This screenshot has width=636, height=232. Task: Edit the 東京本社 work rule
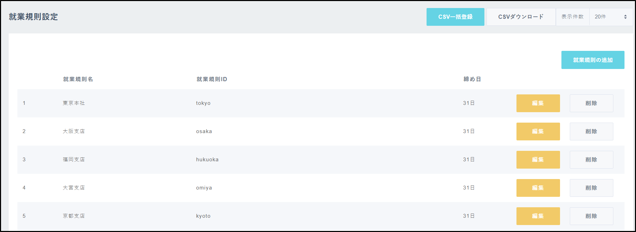click(x=538, y=103)
